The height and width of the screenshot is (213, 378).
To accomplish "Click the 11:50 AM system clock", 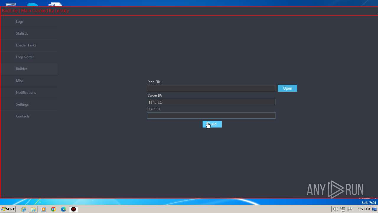I will 363,209.
